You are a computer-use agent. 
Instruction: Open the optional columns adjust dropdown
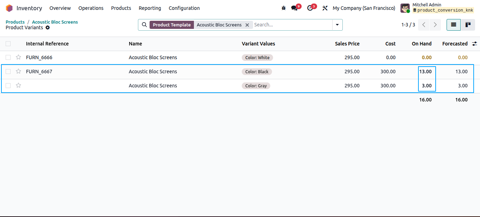(475, 44)
